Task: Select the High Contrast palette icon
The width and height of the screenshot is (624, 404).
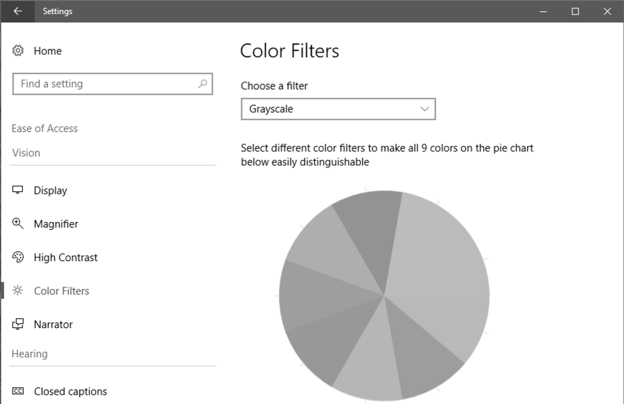Action: click(x=17, y=257)
